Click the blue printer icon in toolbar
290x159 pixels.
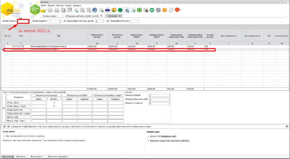point(107,10)
